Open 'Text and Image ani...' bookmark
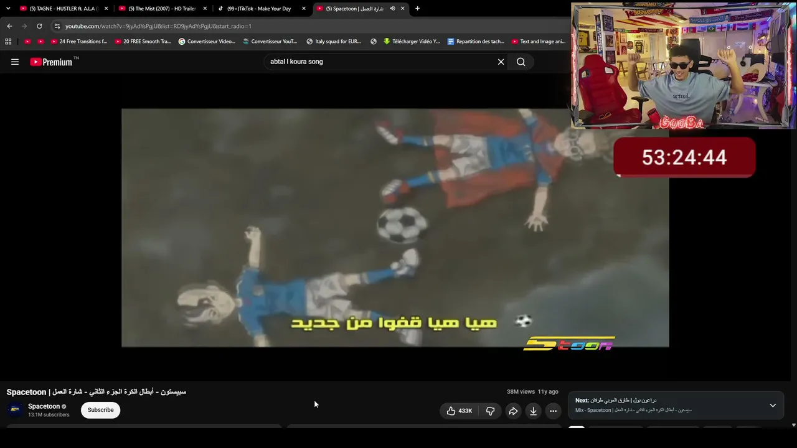The image size is (797, 448). tap(538, 42)
